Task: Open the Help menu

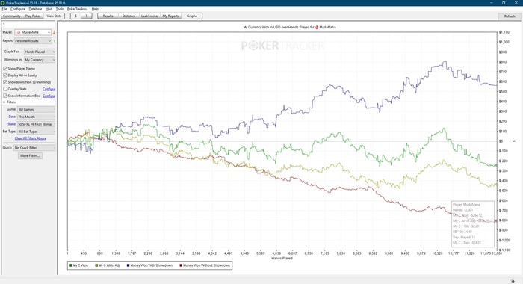Action: click(x=95, y=9)
